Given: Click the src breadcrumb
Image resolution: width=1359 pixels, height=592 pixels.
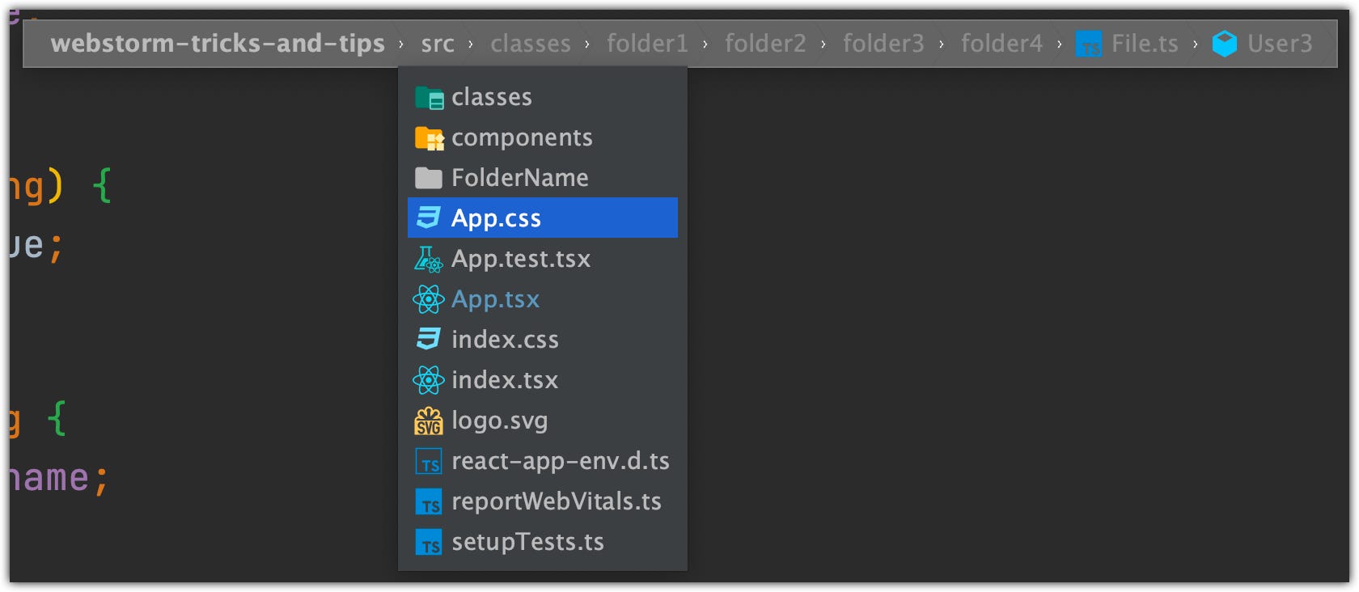Looking at the screenshot, I should tap(438, 44).
